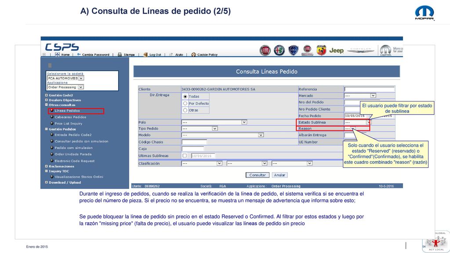Click the Log Out icon
The width and height of the screenshot is (450, 253).
pos(145,54)
